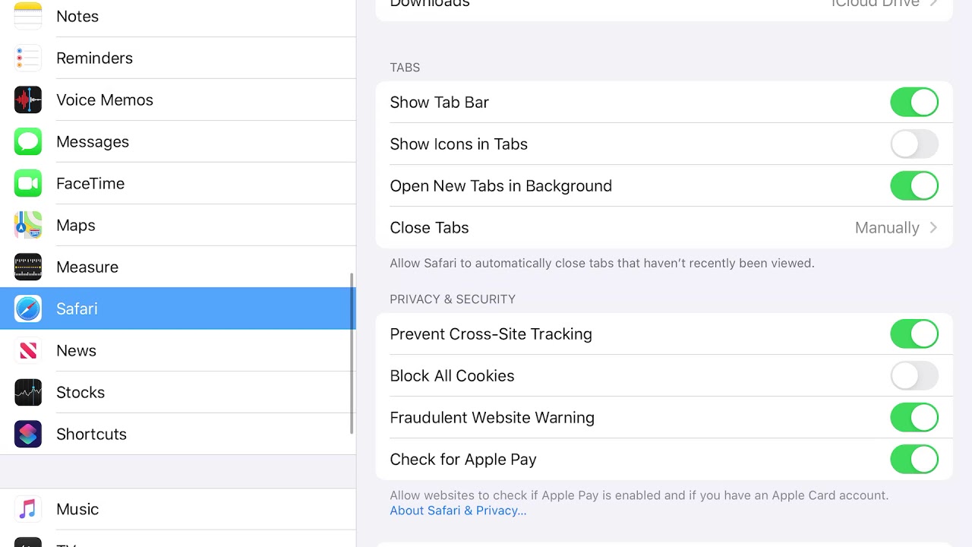Open the Stocks chart icon
This screenshot has width=972, height=547.
[x=28, y=392]
